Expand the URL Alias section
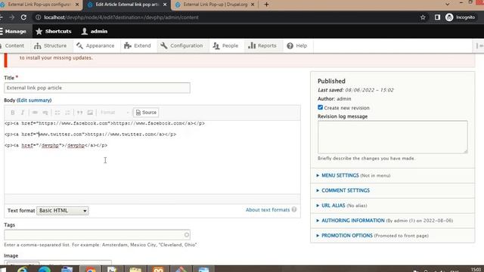 point(333,206)
